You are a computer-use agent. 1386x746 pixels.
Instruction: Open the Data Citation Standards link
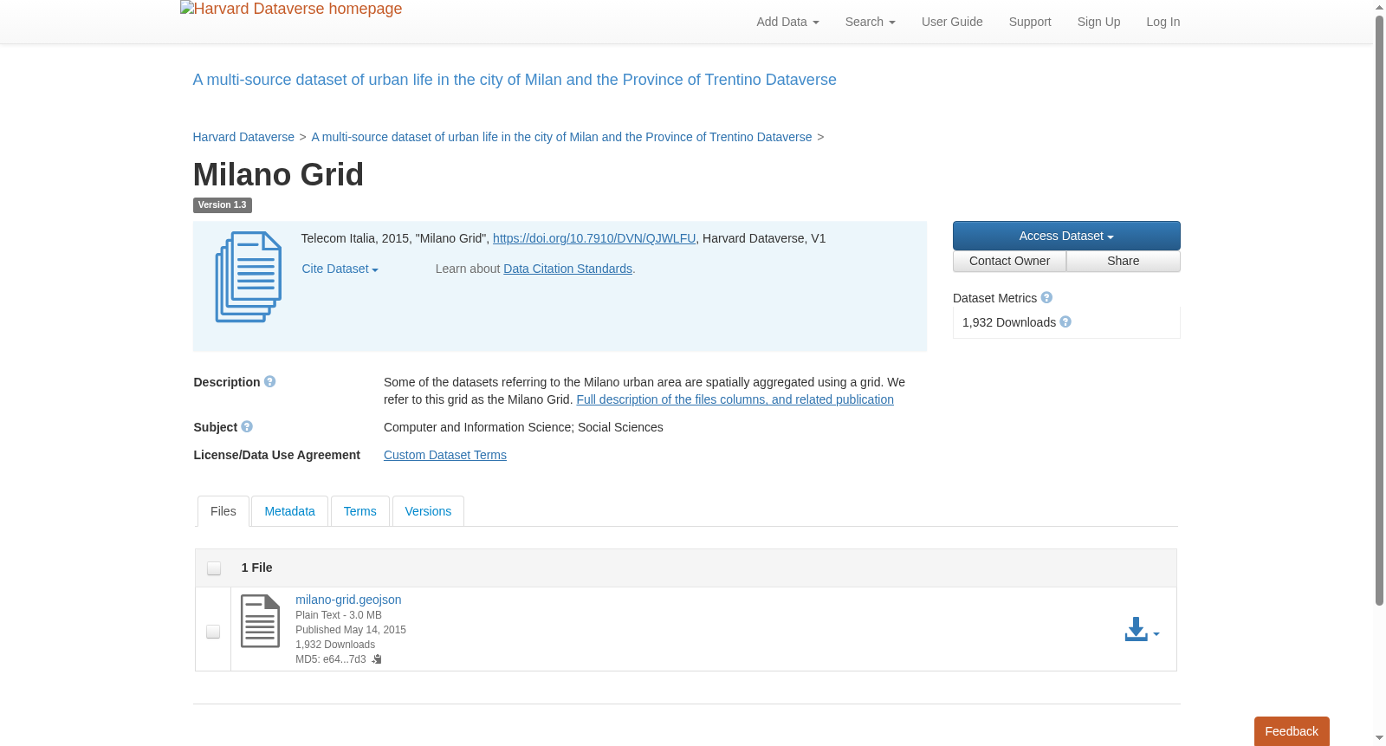[x=568, y=269]
